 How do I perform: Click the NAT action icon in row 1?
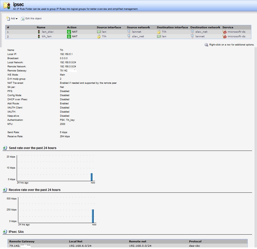click(x=69, y=32)
